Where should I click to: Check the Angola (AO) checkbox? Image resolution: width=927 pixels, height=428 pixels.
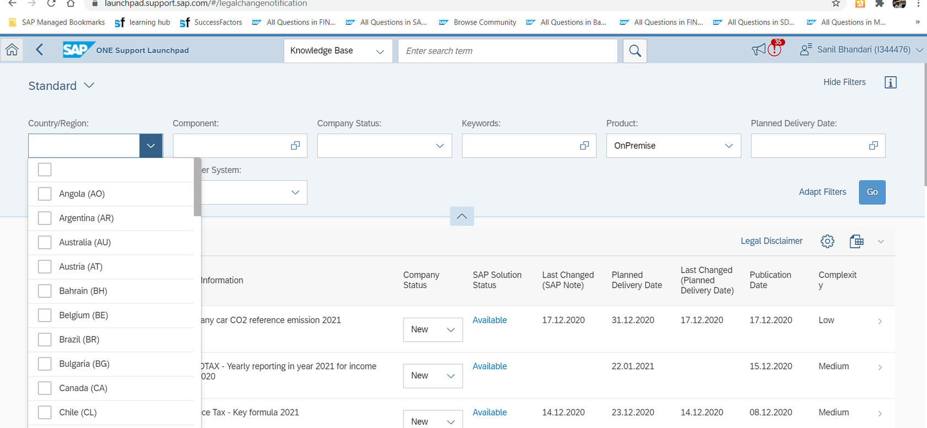(45, 194)
